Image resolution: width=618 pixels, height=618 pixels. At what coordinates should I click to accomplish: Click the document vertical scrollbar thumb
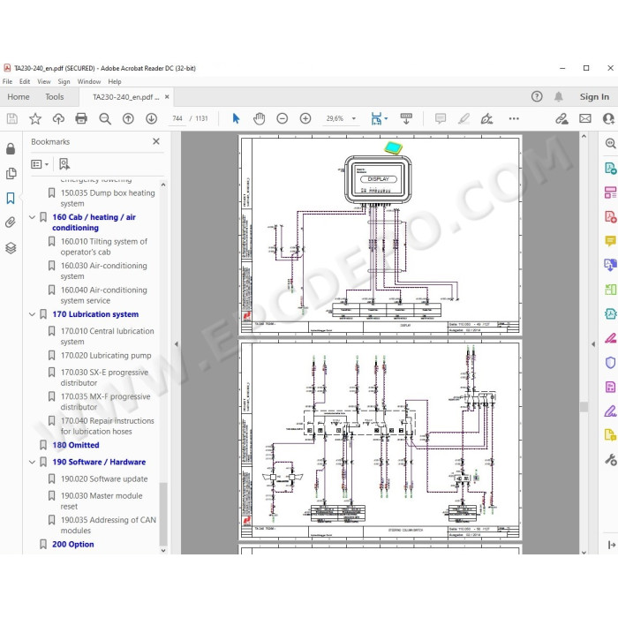[x=584, y=406]
